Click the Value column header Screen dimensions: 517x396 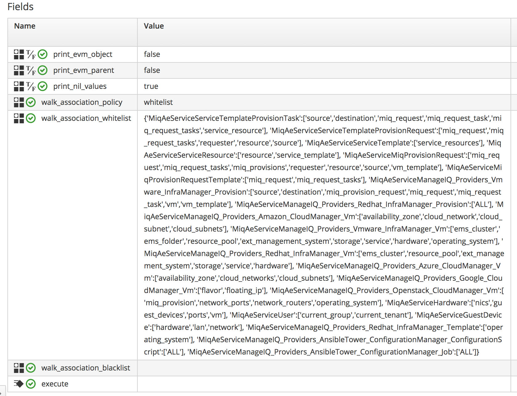pyautogui.click(x=154, y=26)
